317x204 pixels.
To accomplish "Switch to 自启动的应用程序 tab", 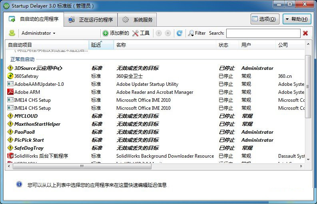I will [x=34, y=19].
